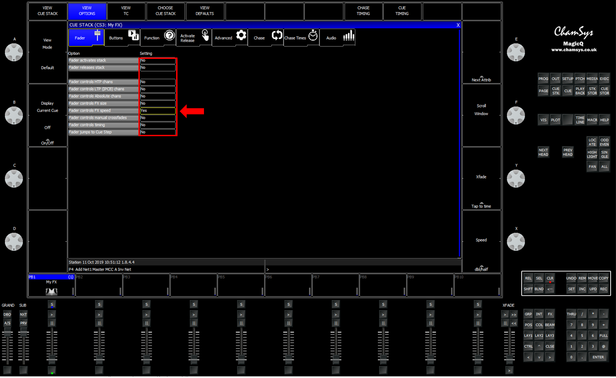Toggle the 'Fader controls HTP chans' setting
The image size is (616, 378).
point(158,82)
